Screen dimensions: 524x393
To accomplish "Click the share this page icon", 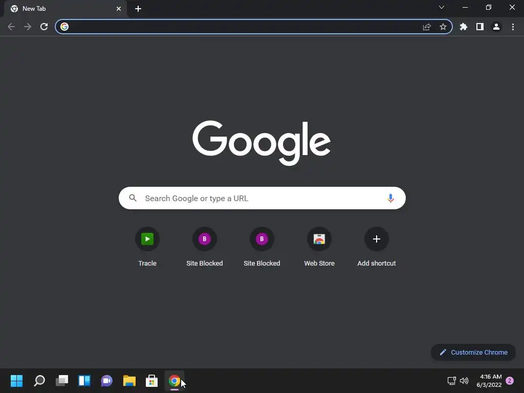I will (x=427, y=27).
